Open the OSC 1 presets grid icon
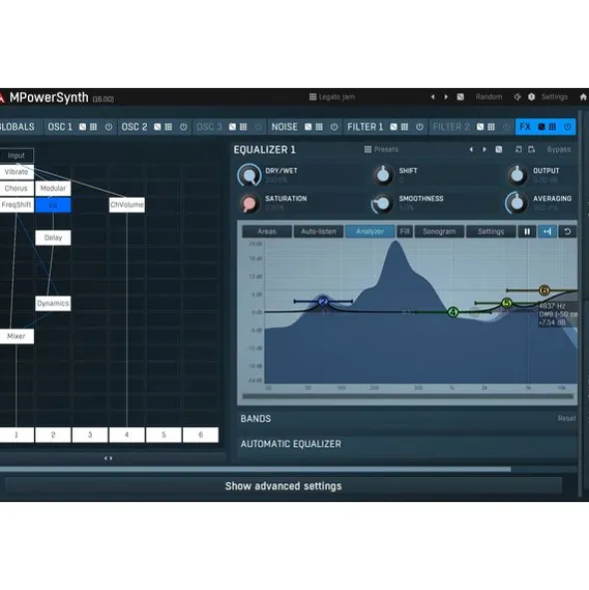Screen dimensions: 589x590 [93, 127]
